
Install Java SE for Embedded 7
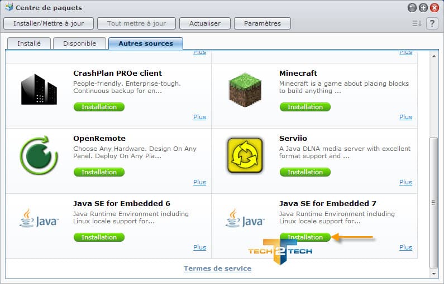tap(305, 237)
